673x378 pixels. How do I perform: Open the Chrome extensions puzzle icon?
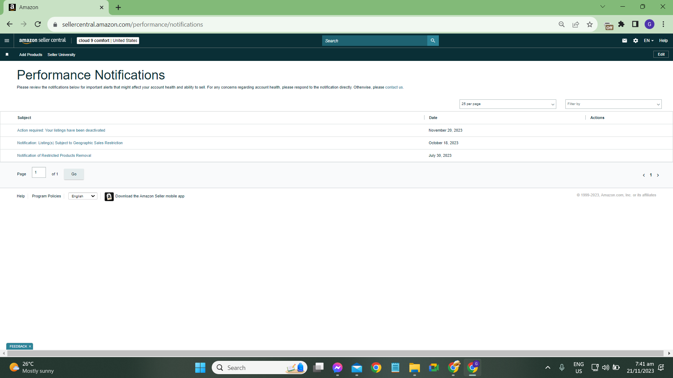[621, 24]
